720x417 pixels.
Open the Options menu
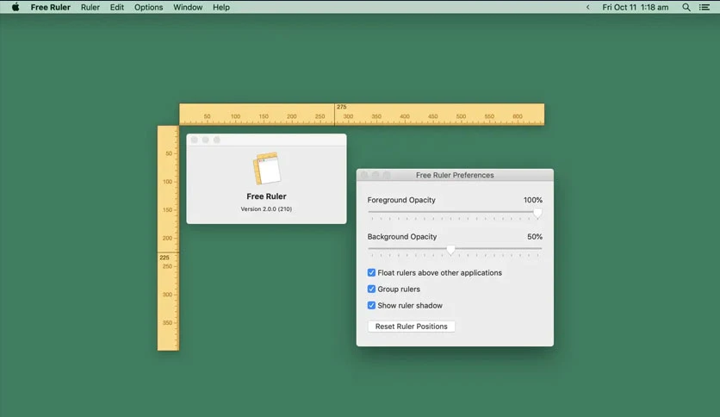(x=148, y=8)
